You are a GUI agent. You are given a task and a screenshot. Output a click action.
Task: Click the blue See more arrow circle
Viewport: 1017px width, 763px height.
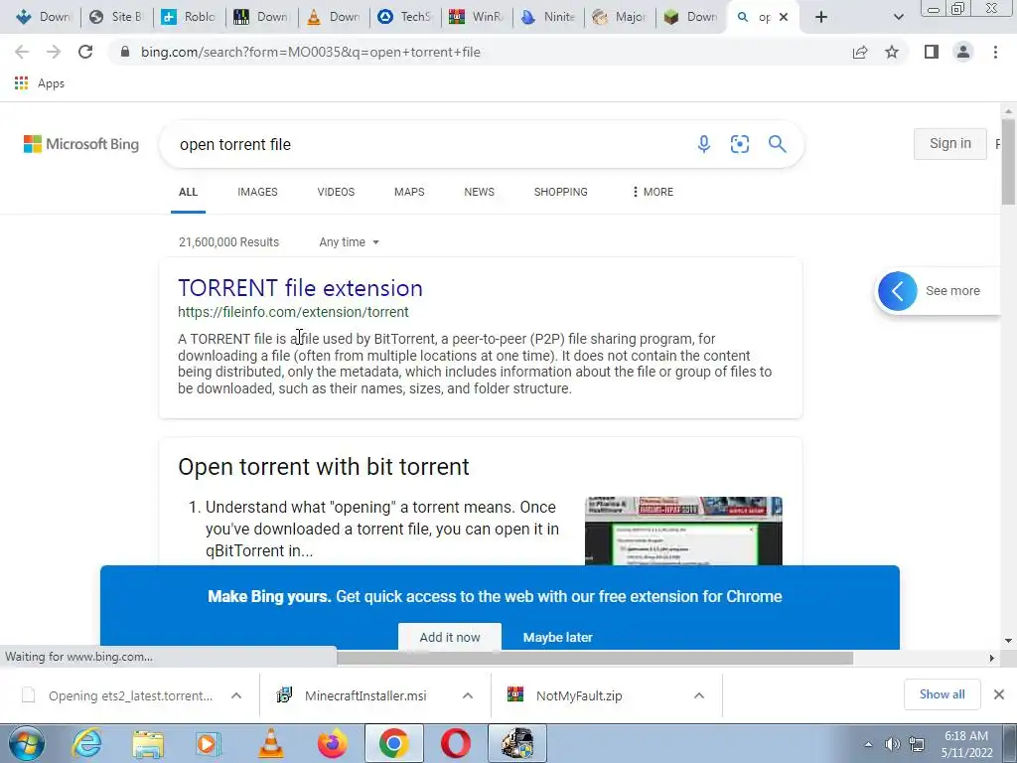click(898, 291)
